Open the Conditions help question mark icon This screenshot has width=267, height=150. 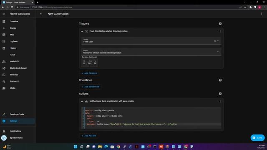pos(220,80)
